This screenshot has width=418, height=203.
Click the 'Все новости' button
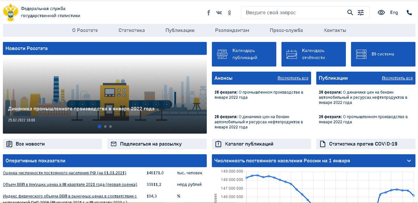click(52, 144)
